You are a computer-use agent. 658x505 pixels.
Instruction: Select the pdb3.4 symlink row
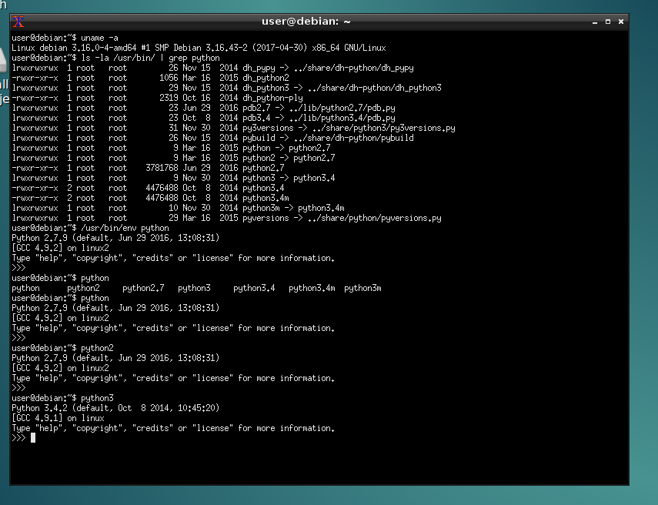[x=203, y=118]
